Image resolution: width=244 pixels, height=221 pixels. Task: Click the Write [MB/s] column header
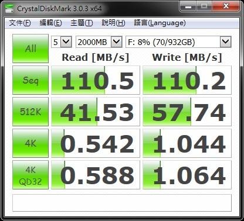[187, 57]
